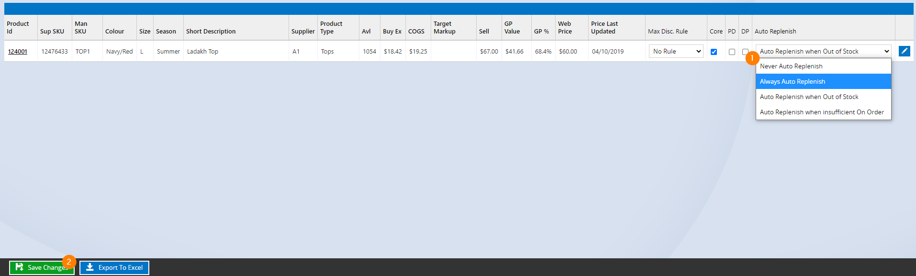Click the Summer season cell

(168, 51)
